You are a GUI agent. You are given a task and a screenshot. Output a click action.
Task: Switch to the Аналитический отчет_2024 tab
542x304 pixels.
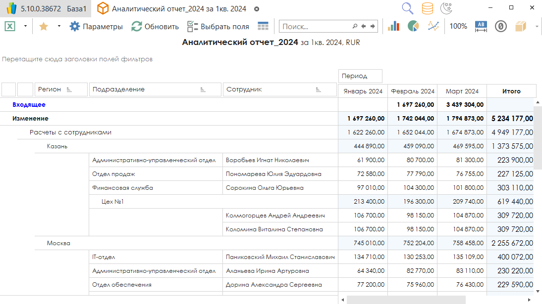tap(178, 9)
